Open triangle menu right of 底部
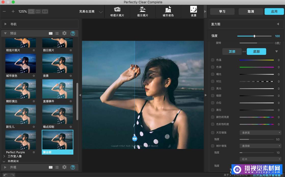Viewport: 285px width, 177px height. (276, 52)
